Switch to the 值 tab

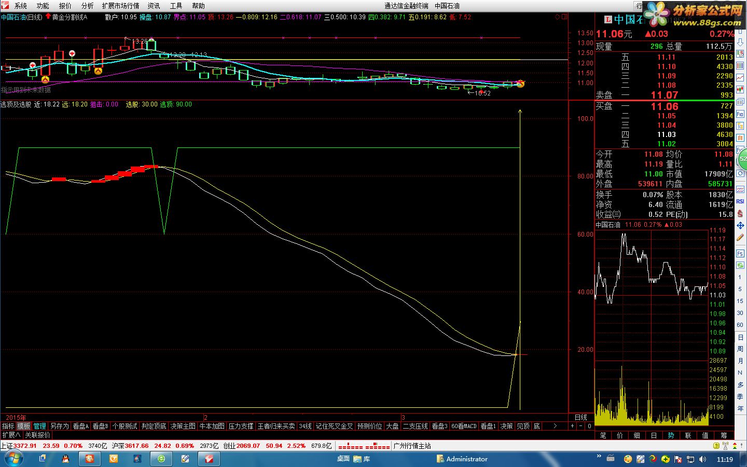coord(706,435)
